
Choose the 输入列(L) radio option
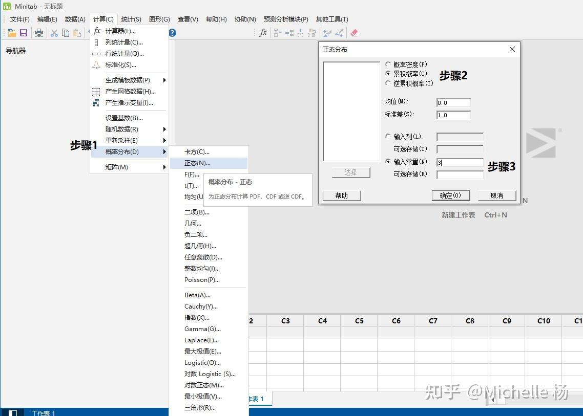click(388, 137)
